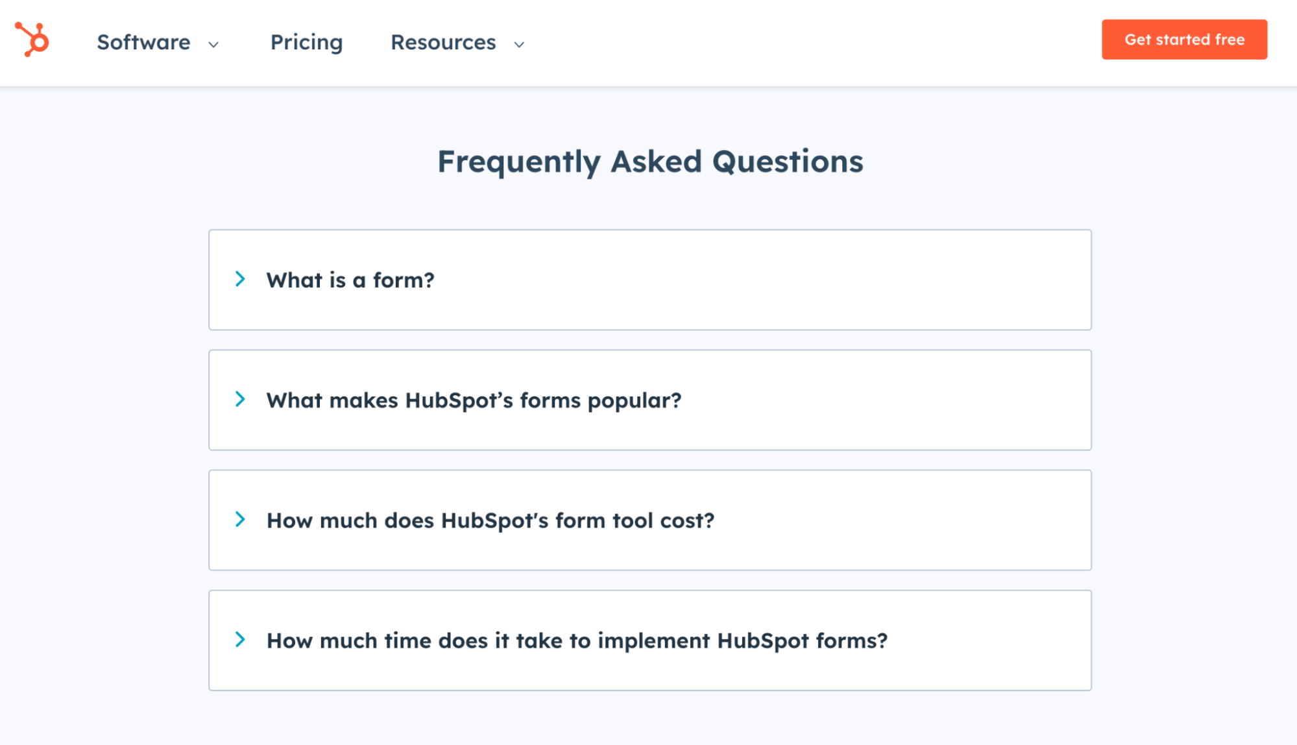This screenshot has height=745, width=1297.
Task: Open the Software dropdown menu
Action: 158,42
